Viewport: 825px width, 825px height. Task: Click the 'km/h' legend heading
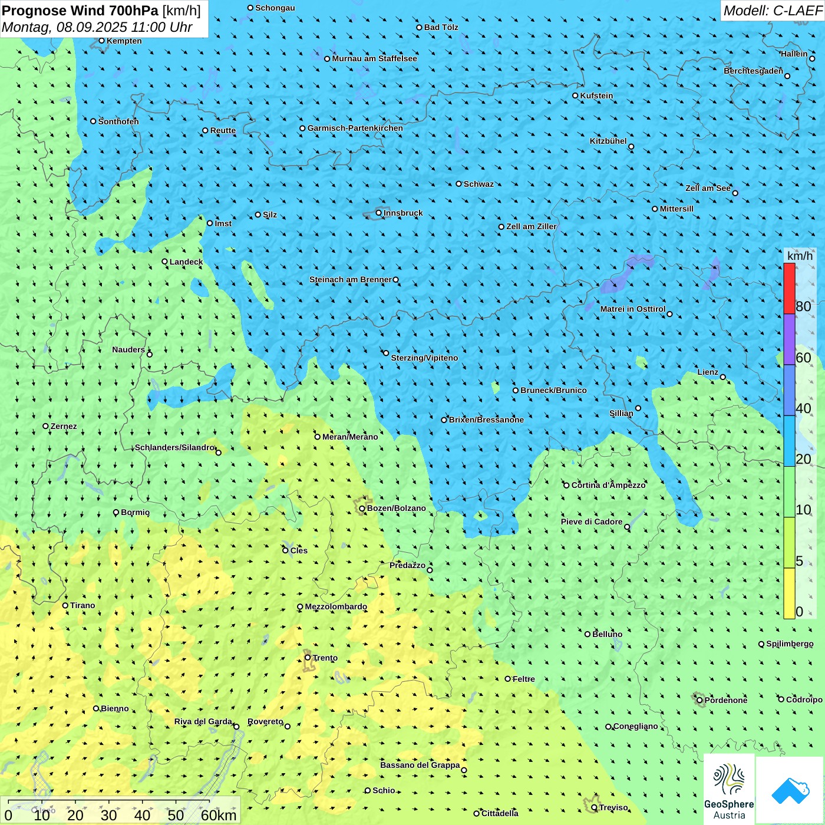[x=800, y=256]
